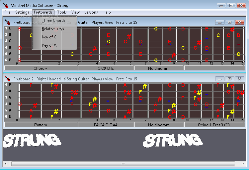Image resolution: width=249 pixels, height=170 pixels.
Task: Click string label '6 E' in Fretboard 1
Action: click(8, 60)
